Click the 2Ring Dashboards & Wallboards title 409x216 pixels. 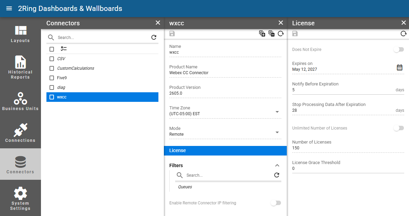pyautogui.click(x=70, y=8)
